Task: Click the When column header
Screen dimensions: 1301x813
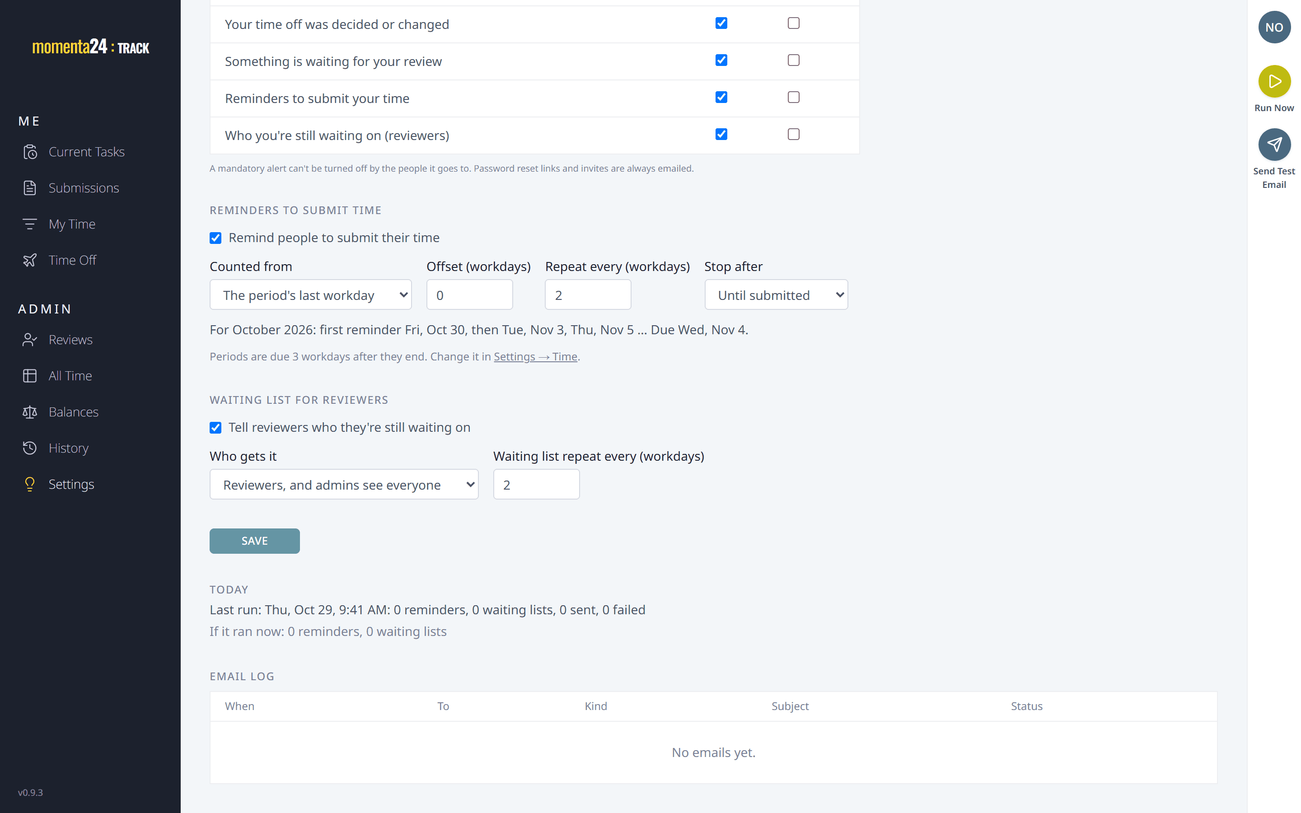Action: [239, 706]
